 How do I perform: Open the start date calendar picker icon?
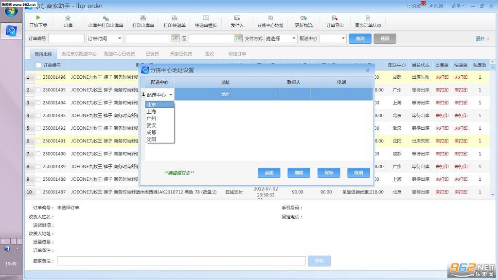[175, 38]
